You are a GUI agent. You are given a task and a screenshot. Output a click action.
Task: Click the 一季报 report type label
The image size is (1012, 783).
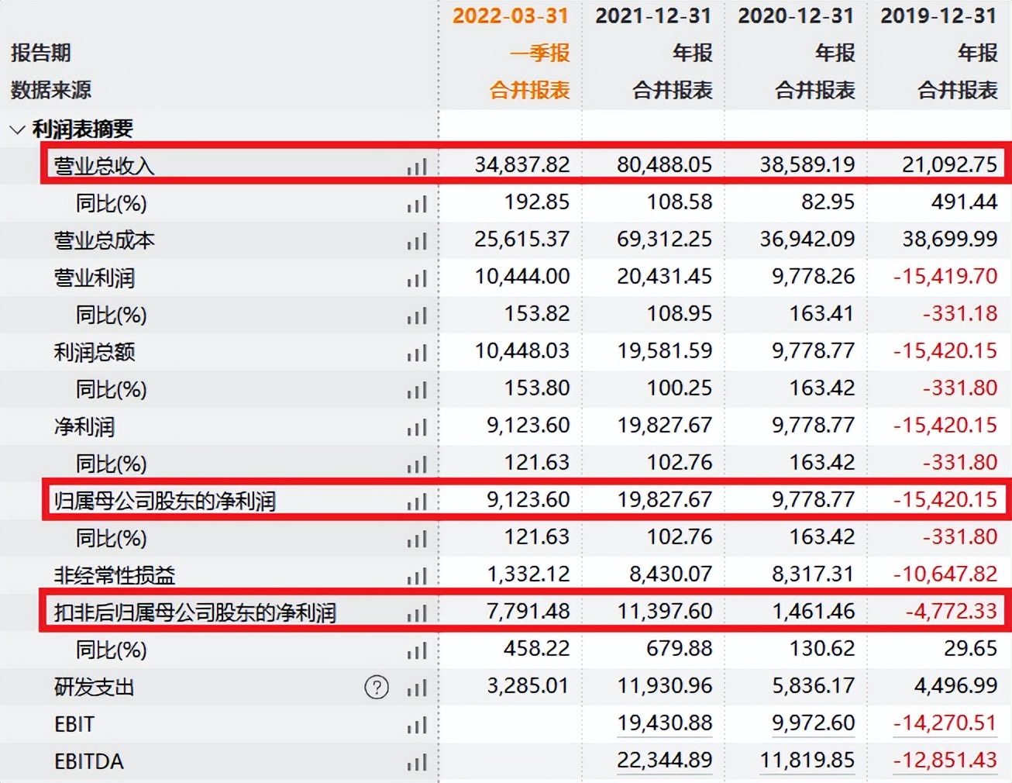point(540,53)
